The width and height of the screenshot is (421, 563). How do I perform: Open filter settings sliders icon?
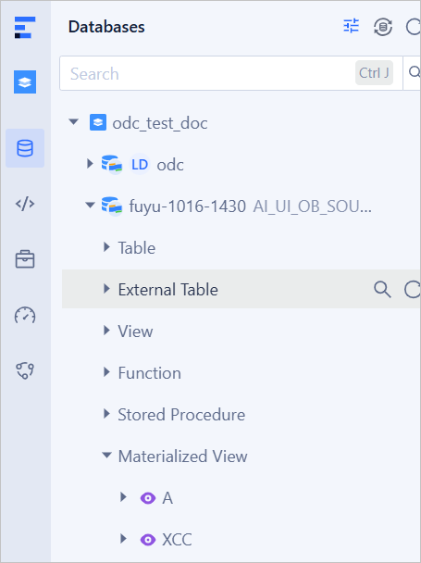351,26
